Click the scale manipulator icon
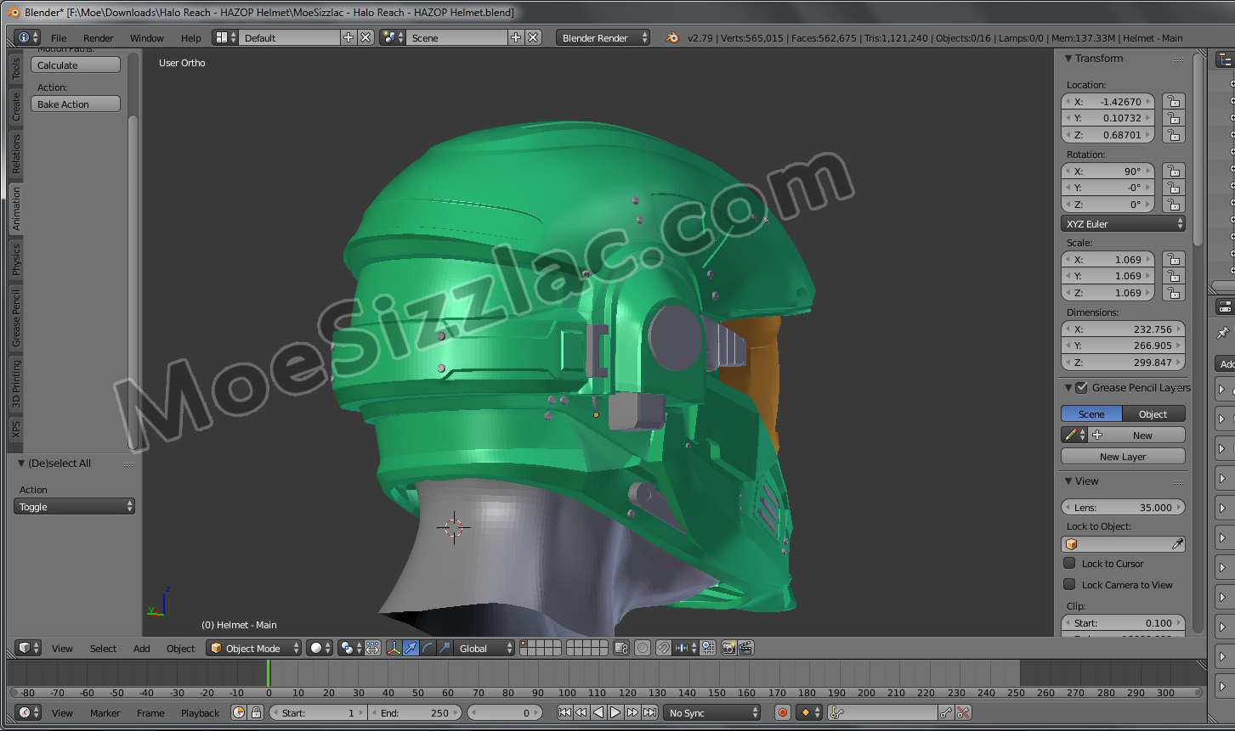 coord(445,648)
